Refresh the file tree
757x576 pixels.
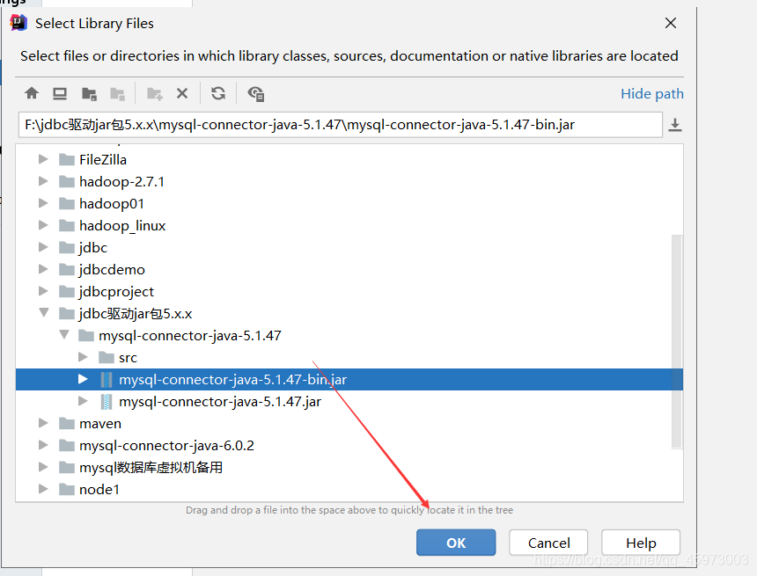point(218,93)
